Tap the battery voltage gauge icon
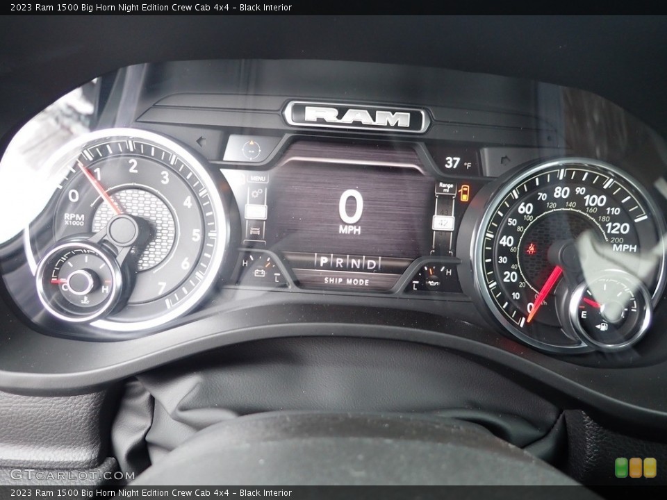This screenshot has height=500, width=667. 259,272
